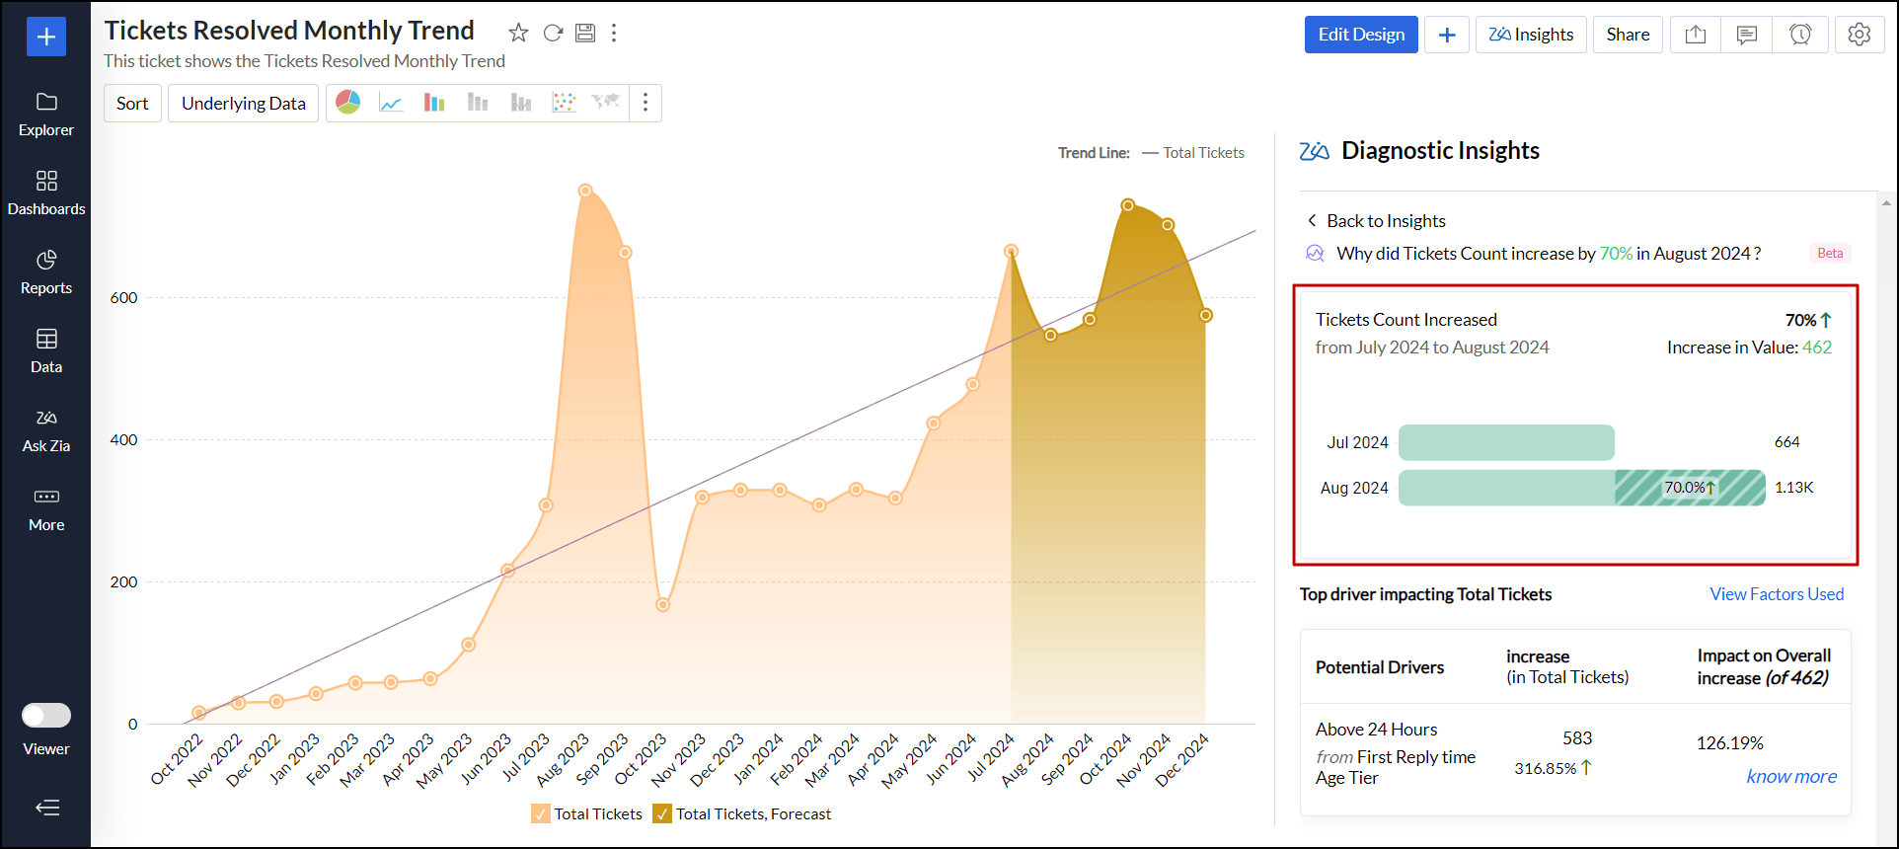
Task: Open Ask Zia from sidebar
Action: pyautogui.click(x=46, y=429)
